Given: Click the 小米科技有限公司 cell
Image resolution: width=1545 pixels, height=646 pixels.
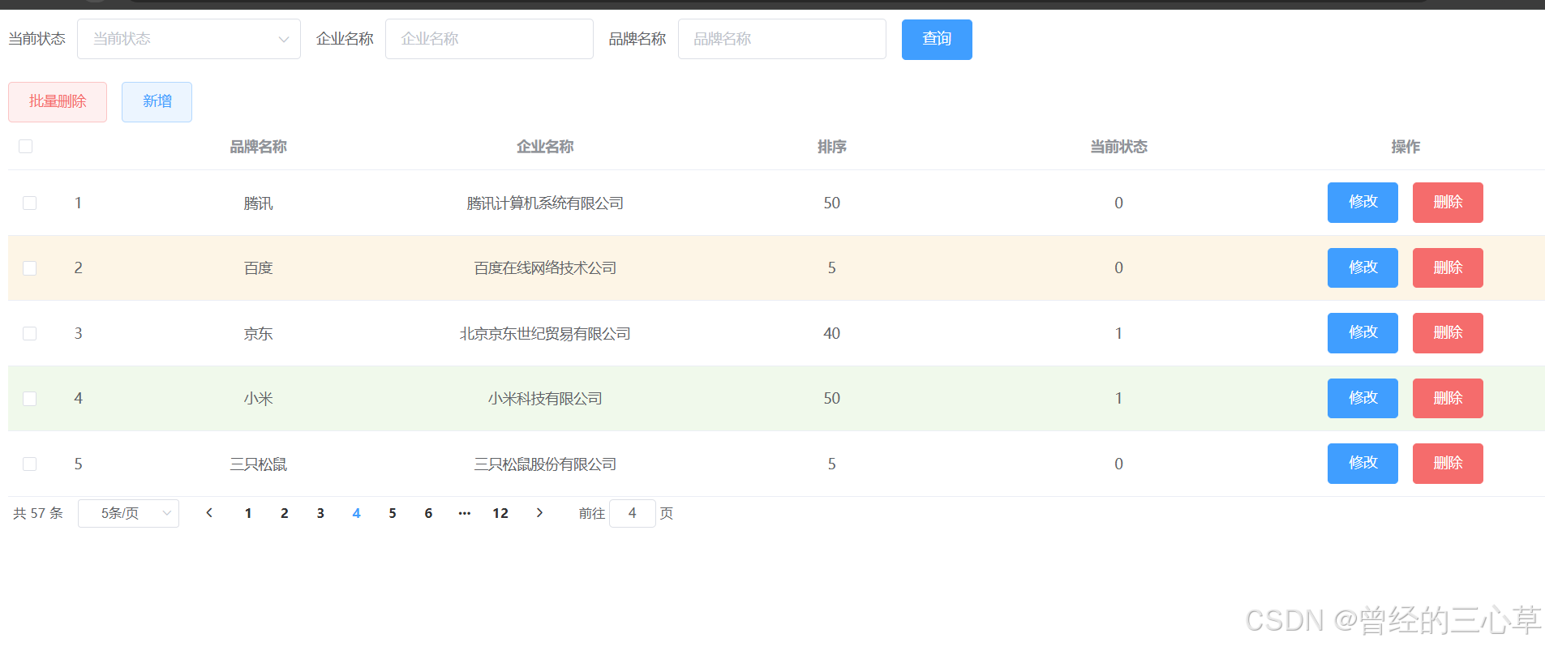Looking at the screenshot, I should tap(545, 399).
